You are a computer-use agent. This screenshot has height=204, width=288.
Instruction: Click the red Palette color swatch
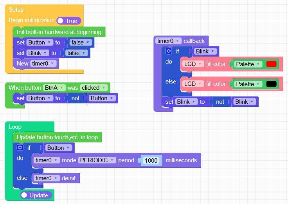click(x=271, y=64)
